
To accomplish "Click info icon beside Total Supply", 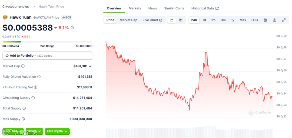I will [x=24, y=108].
